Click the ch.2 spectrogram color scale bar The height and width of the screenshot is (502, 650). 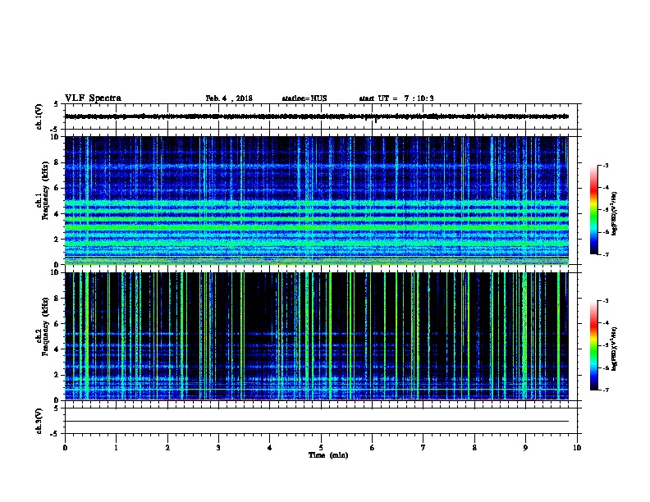coord(593,345)
